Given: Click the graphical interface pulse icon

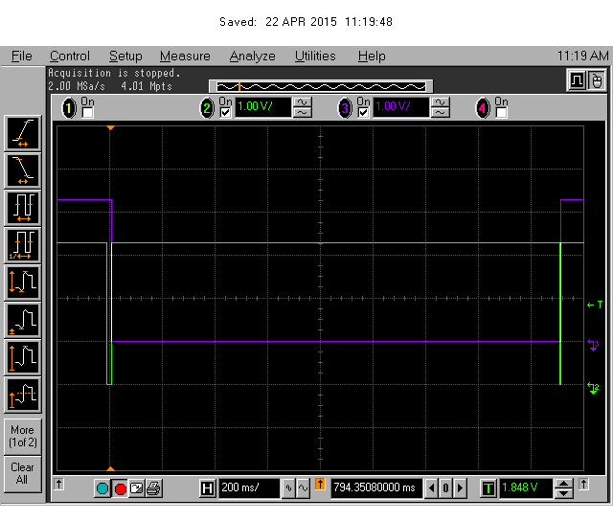Looking at the screenshot, I should pyautogui.click(x=577, y=80).
